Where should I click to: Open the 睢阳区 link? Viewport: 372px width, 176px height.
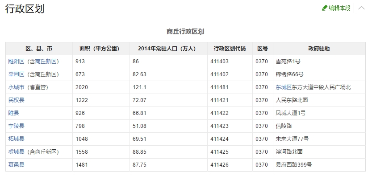point(17,61)
